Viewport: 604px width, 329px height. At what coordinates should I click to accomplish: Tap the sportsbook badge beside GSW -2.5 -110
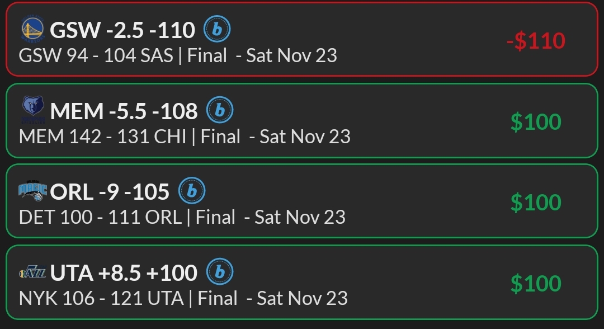coord(217,29)
